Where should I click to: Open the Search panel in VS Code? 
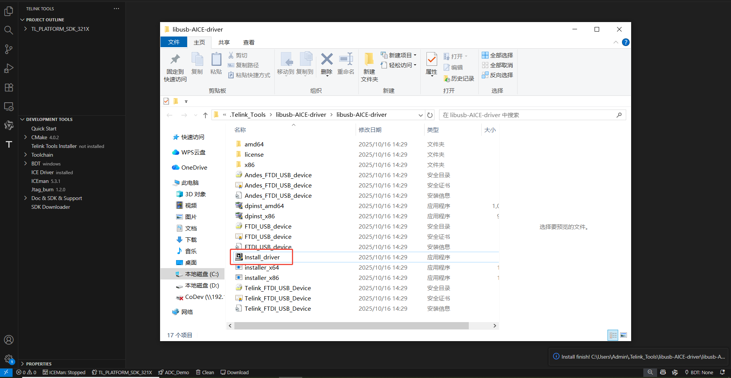(x=8, y=30)
